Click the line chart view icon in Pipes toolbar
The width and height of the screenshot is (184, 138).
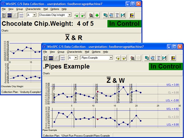click(x=63, y=58)
